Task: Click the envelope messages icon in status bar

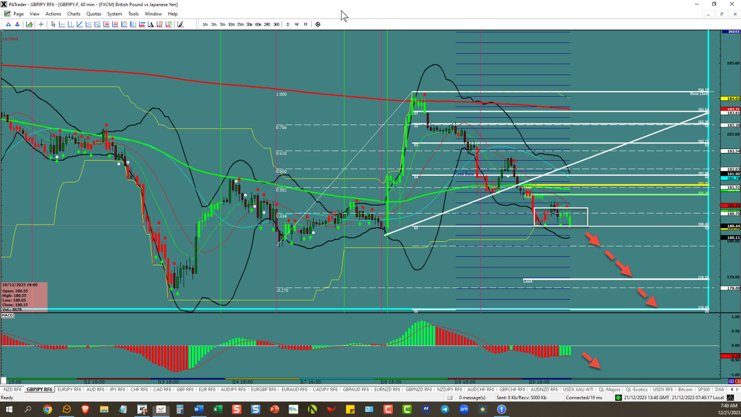Action: pyautogui.click(x=449, y=398)
